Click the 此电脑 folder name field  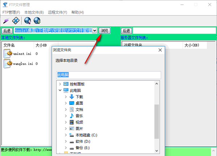(x=109, y=75)
